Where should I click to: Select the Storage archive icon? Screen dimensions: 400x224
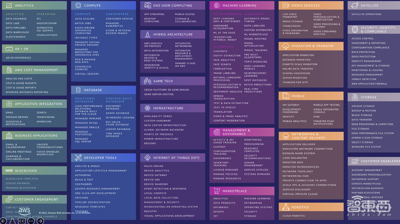tap(355, 97)
